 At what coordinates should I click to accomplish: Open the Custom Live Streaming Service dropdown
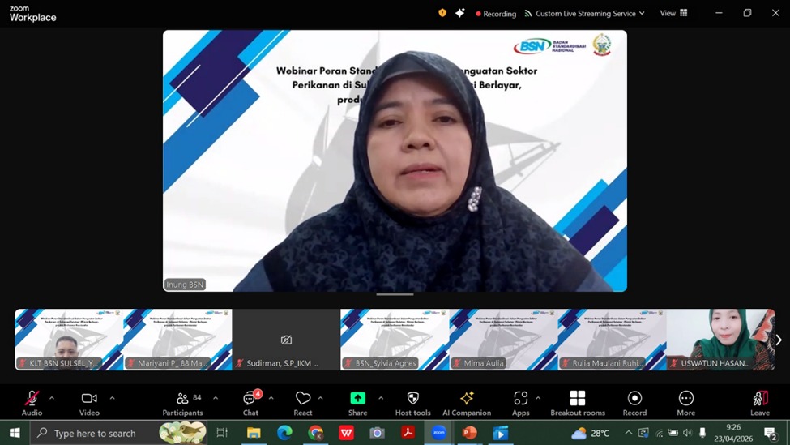coord(585,13)
